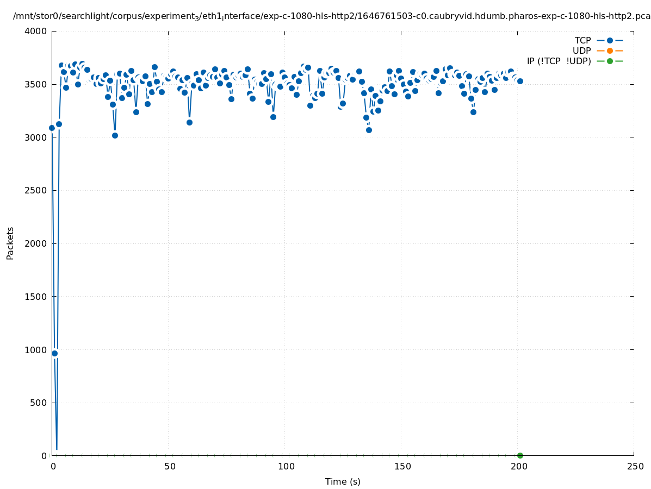Toggle the TCP series via legend text
Image resolution: width=651 pixels, height=489 pixels.
click(582, 40)
